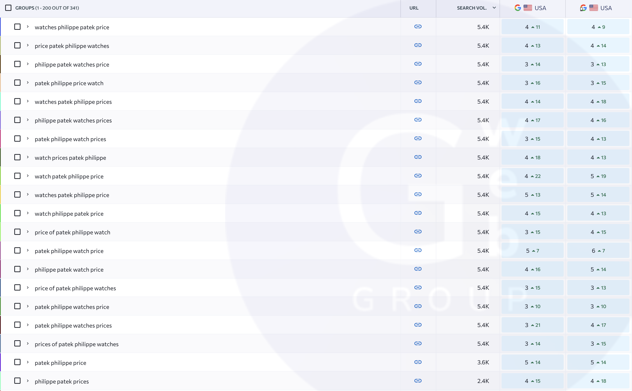Screen dimensions: 632x391
Task: Click ranking cell '4 ▲22' for watch patek philippe price
Action: coord(532,176)
